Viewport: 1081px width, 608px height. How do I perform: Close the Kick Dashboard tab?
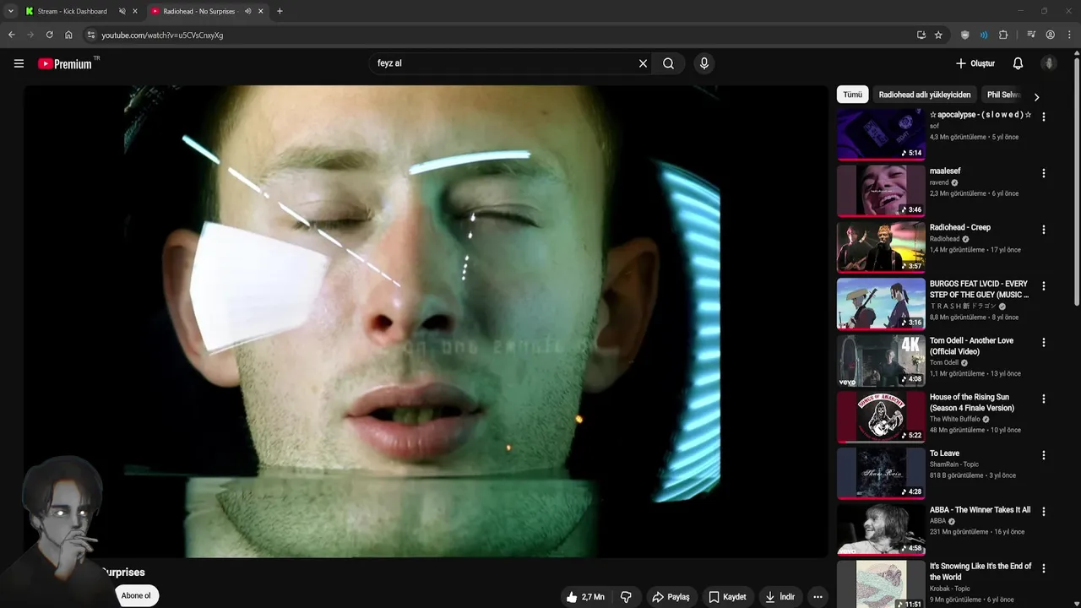tap(134, 11)
